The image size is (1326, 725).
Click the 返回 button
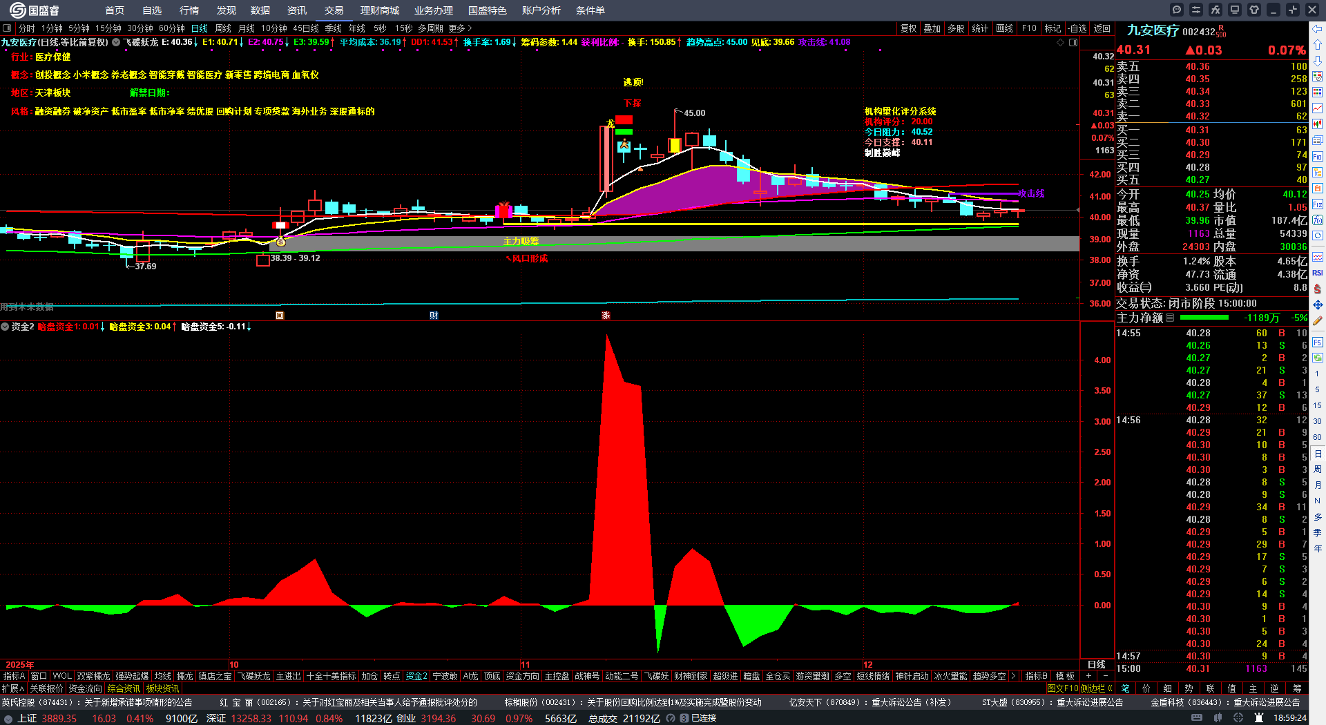coord(1102,28)
